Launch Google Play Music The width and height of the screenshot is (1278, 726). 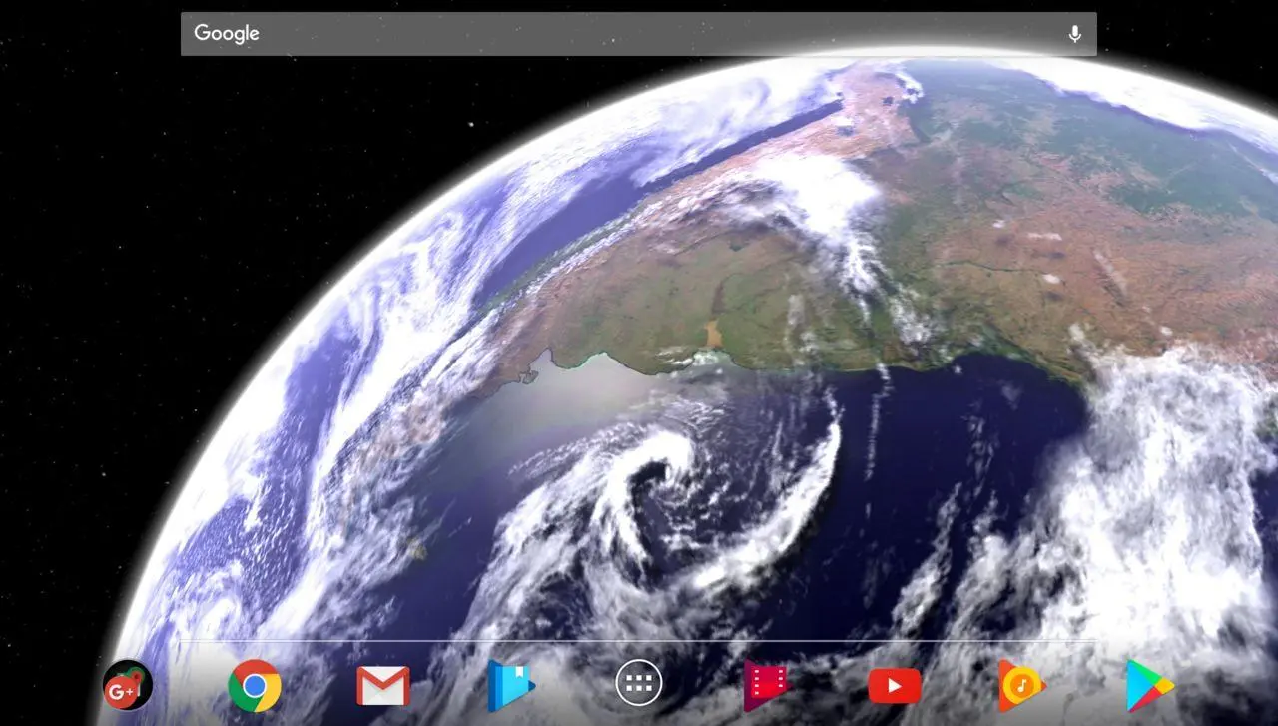coord(1021,686)
